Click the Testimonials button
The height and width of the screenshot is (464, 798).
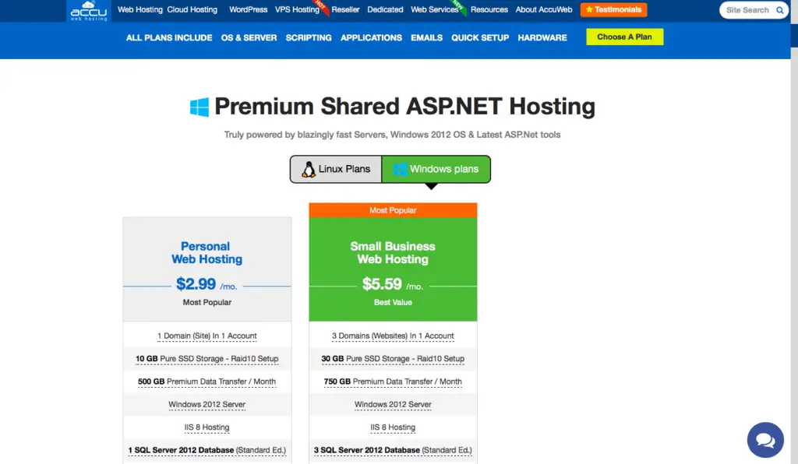pos(614,9)
